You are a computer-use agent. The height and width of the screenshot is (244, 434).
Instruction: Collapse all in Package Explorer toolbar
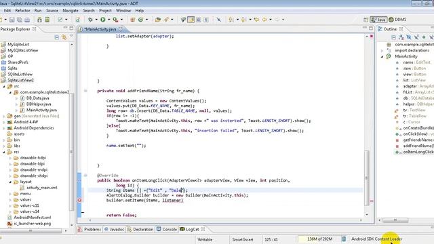[57, 37]
